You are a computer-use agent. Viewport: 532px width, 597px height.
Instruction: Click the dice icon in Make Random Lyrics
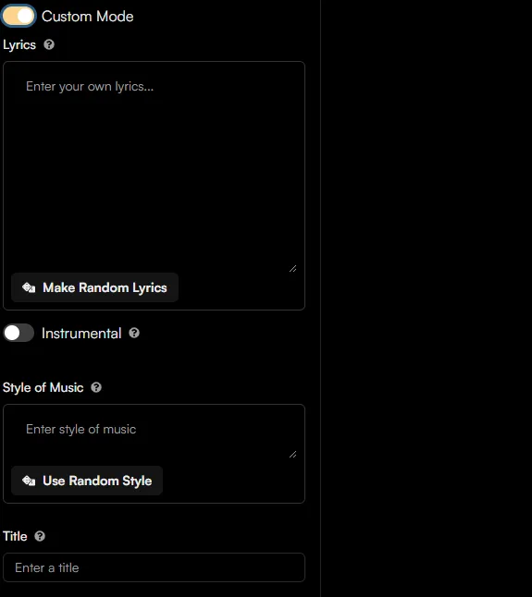29,287
